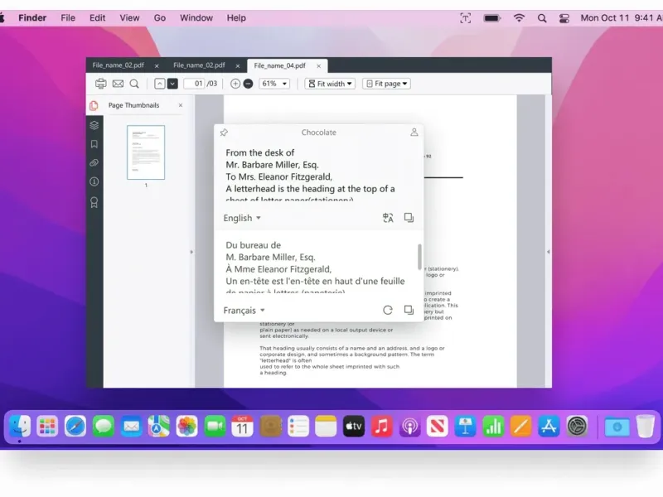Open the Finder application menu

tap(32, 18)
